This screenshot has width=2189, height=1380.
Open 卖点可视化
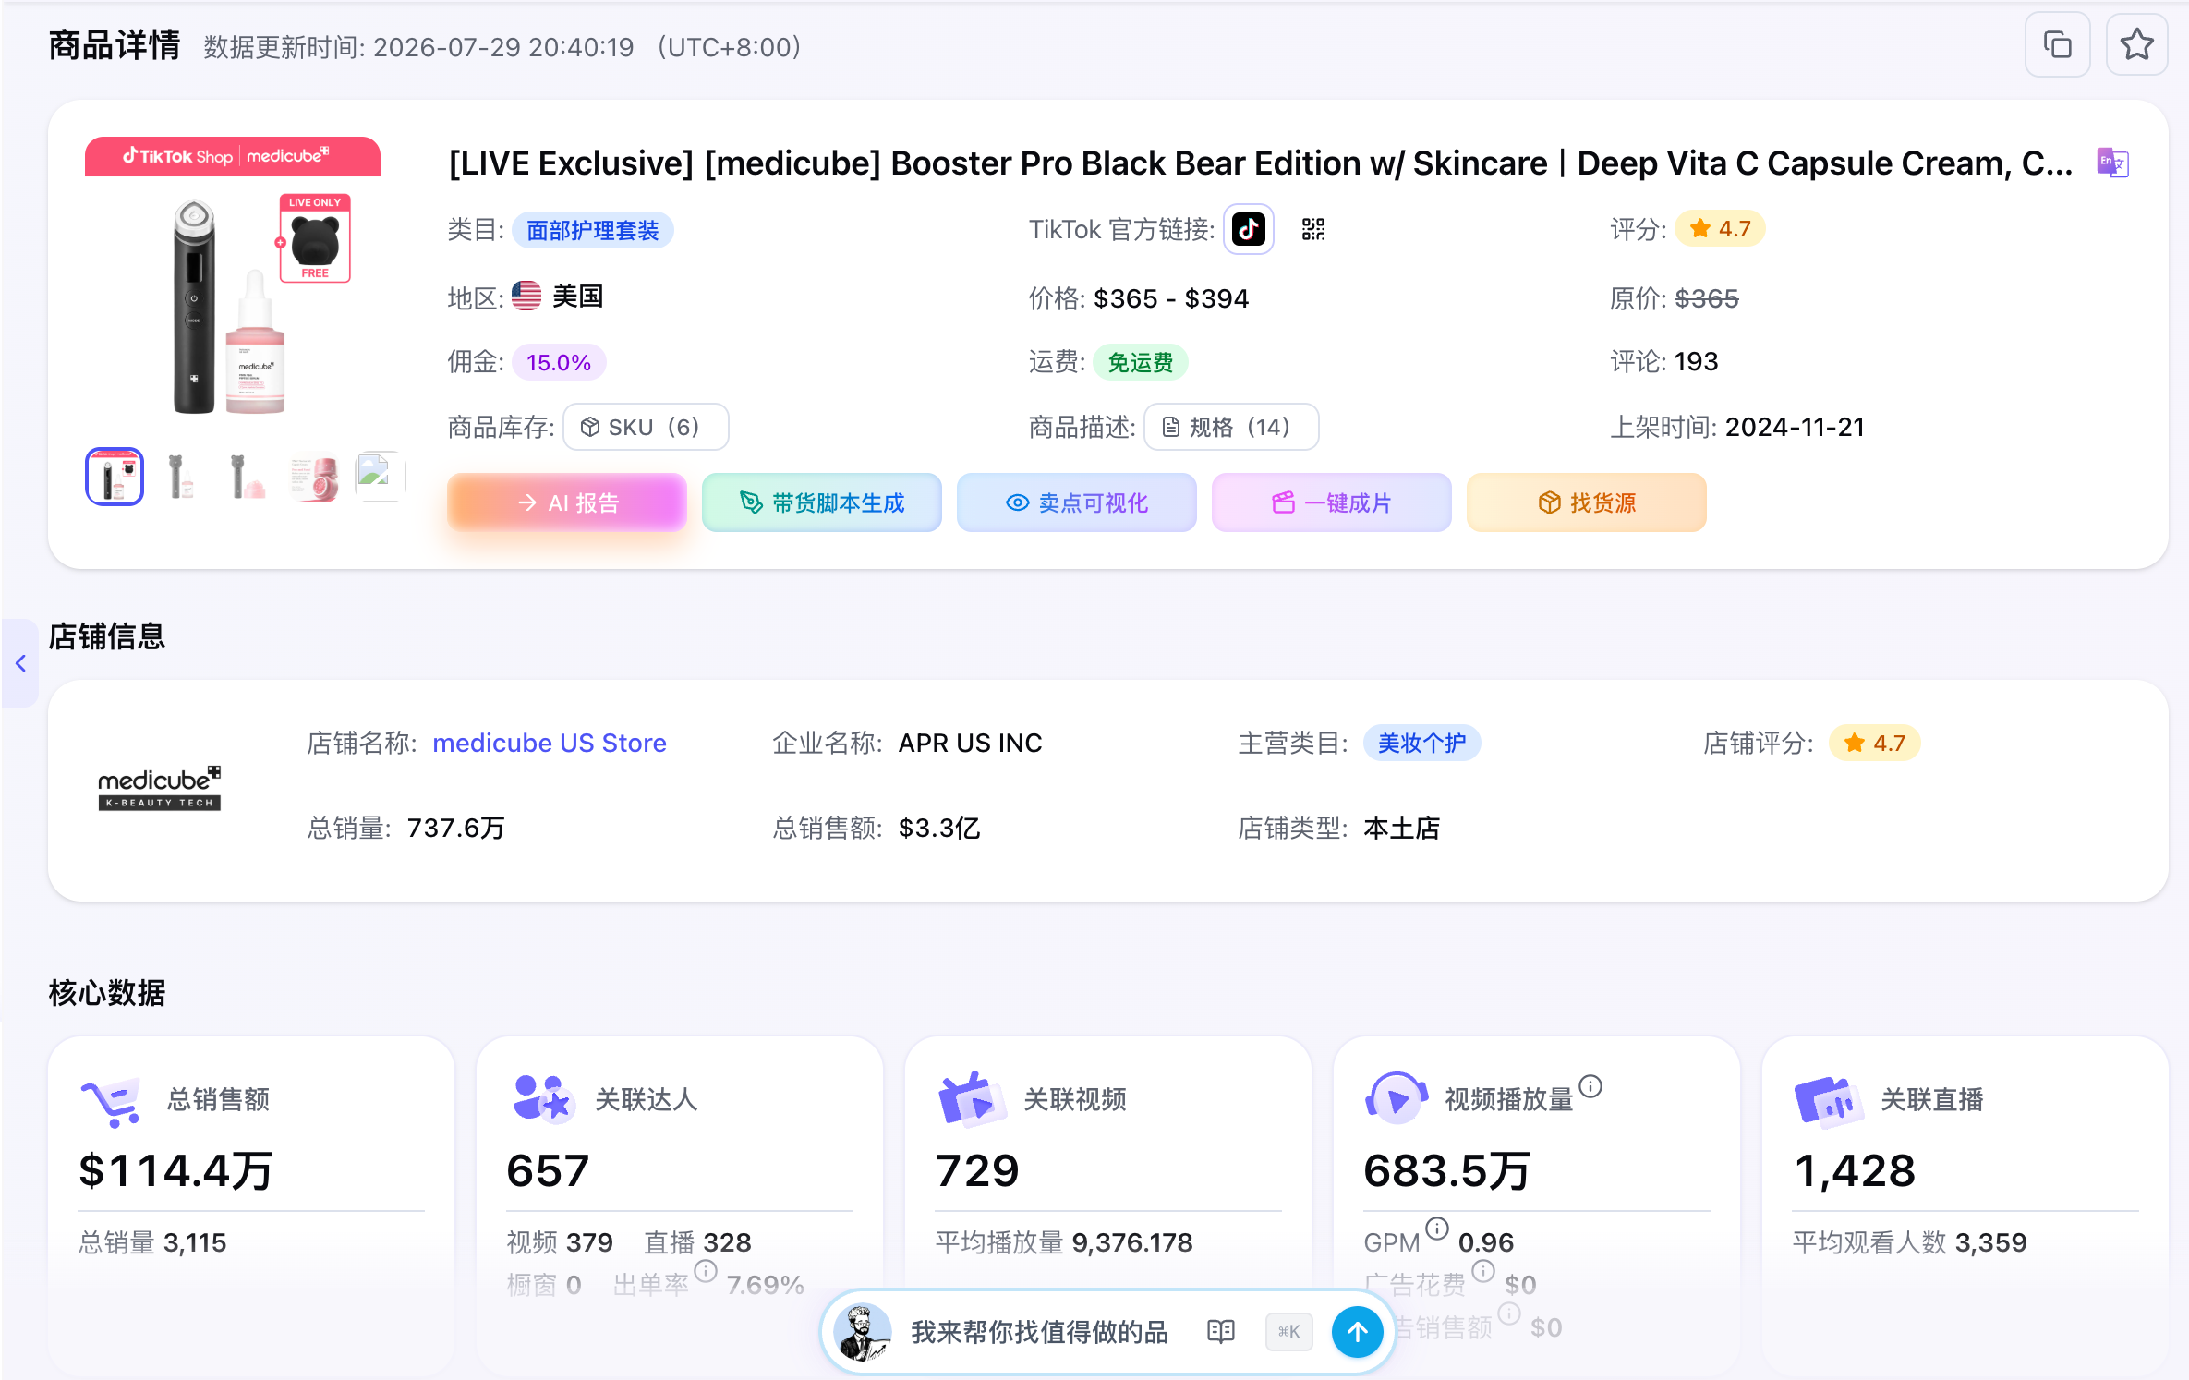(1077, 502)
